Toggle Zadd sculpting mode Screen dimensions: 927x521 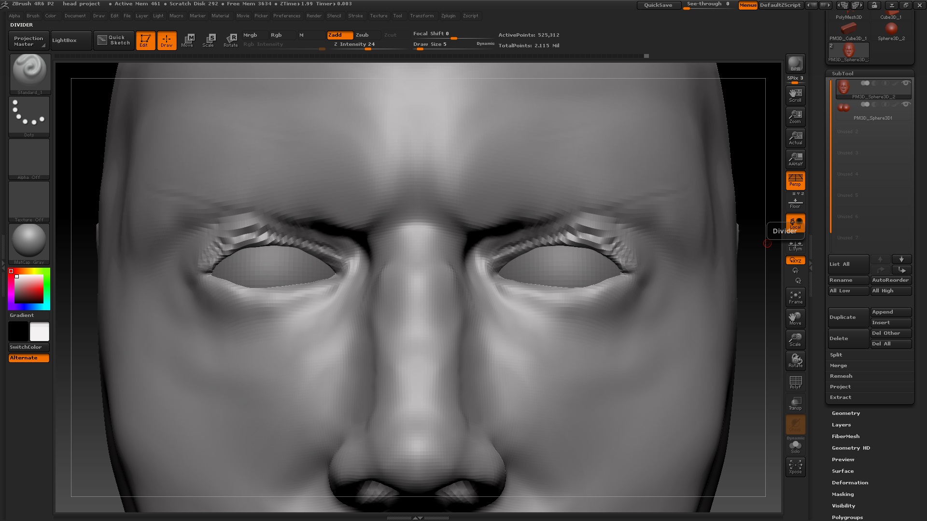click(x=339, y=35)
